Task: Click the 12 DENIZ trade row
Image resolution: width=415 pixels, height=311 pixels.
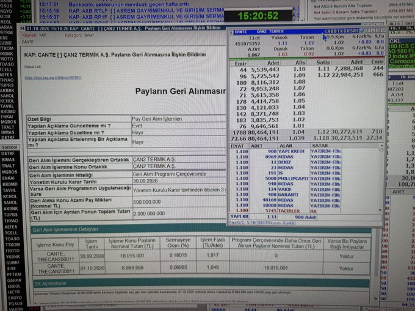Action: tap(286, 162)
